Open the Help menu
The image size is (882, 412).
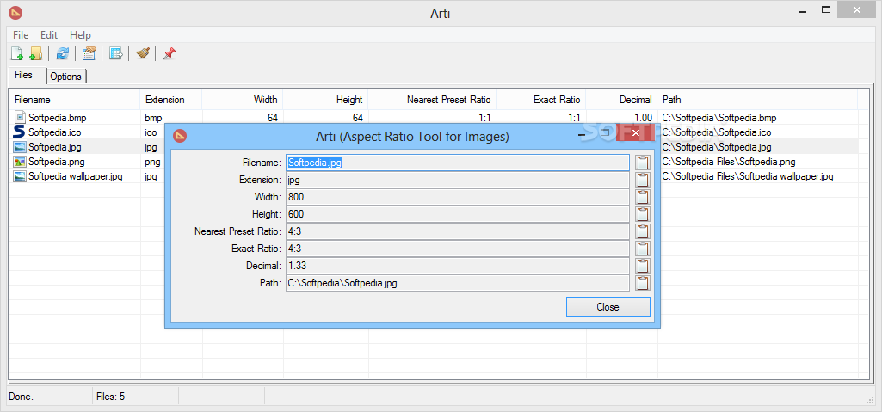80,35
